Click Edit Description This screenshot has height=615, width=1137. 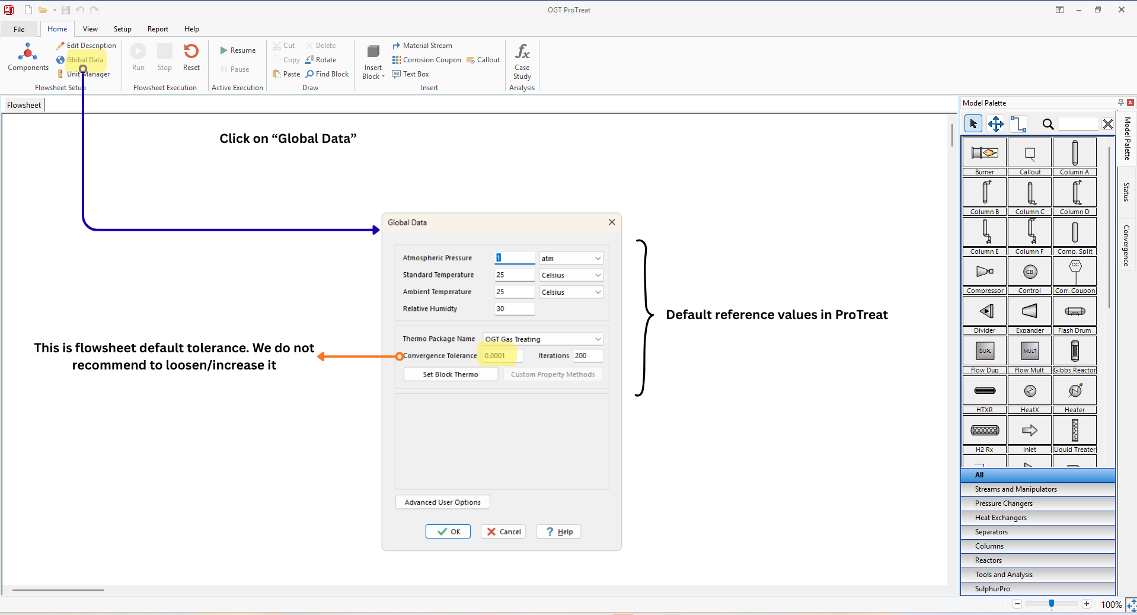pos(87,46)
